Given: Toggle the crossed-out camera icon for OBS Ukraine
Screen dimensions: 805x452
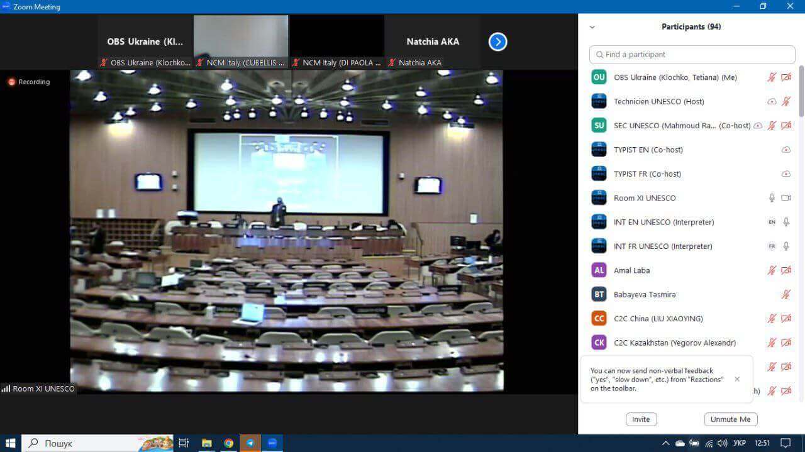Looking at the screenshot, I should (786, 77).
